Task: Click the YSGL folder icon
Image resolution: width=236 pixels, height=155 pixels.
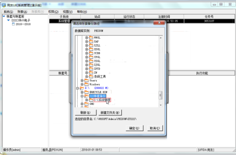Action: pyautogui.click(x=91, y=61)
